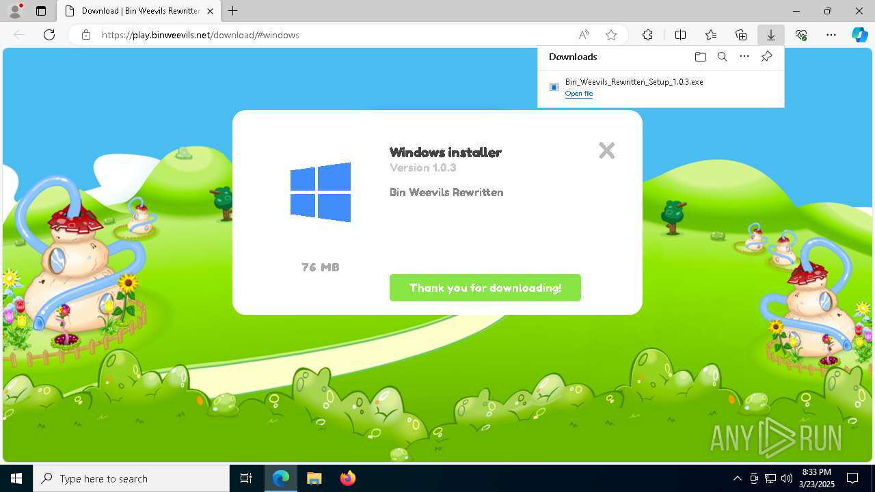This screenshot has height=492, width=875.
Task: Close the Bin Weevils download tab
Action: [x=210, y=11]
